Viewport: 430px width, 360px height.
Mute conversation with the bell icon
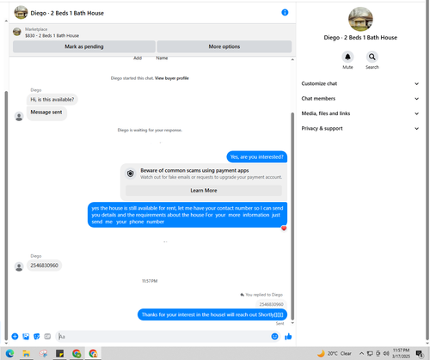point(347,57)
